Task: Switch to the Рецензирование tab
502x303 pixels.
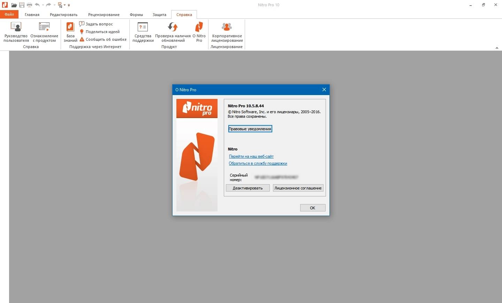Action: click(x=104, y=15)
